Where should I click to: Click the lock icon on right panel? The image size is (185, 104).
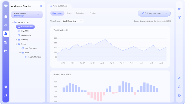(x=179, y=87)
